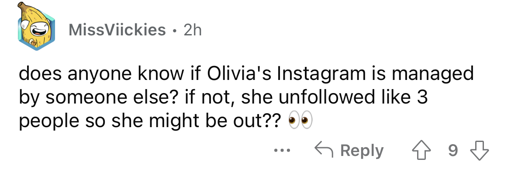Select the Reply text label
The width and height of the screenshot is (511, 173).
click(x=362, y=151)
